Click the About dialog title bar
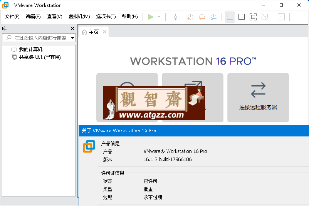Image resolution: width=309 pixels, height=206 pixels. pyautogui.click(x=194, y=131)
